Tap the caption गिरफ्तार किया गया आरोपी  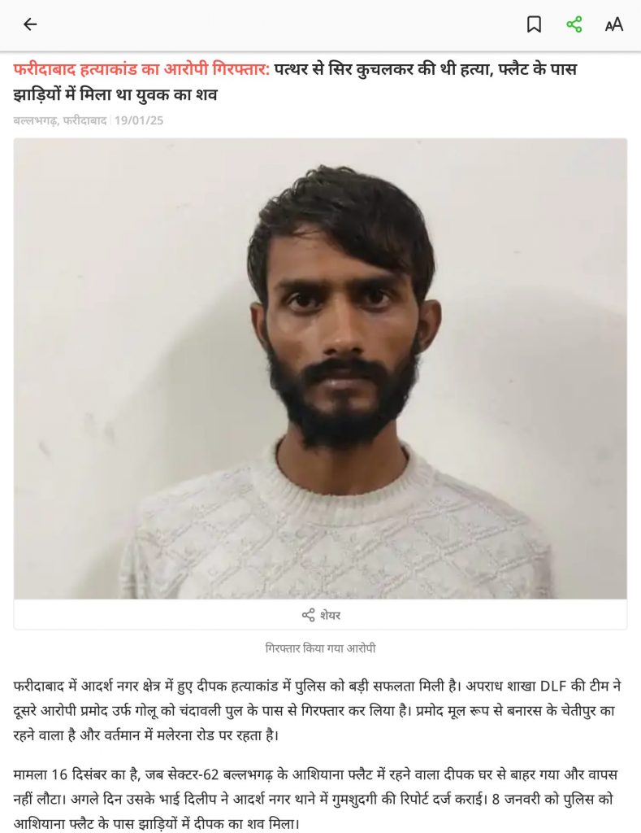tap(320, 648)
